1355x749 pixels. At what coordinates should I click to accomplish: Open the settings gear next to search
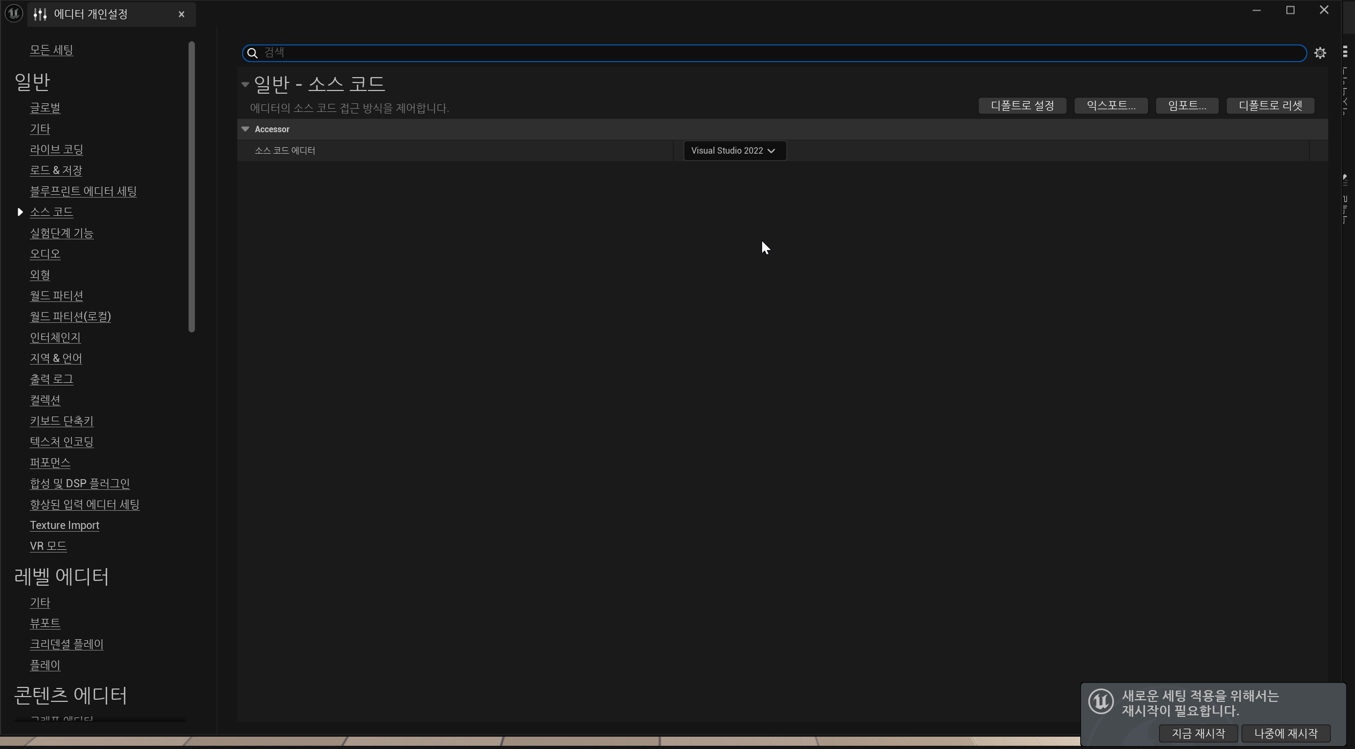tap(1320, 53)
